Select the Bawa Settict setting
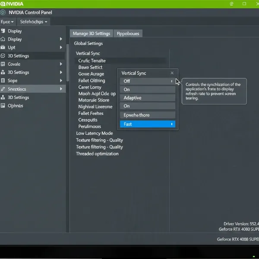Viewport: 259px width, 259px height. [x=90, y=67]
